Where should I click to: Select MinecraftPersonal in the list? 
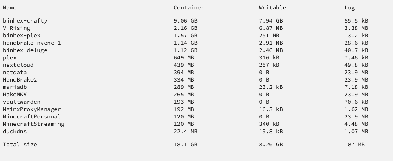coord(32,116)
